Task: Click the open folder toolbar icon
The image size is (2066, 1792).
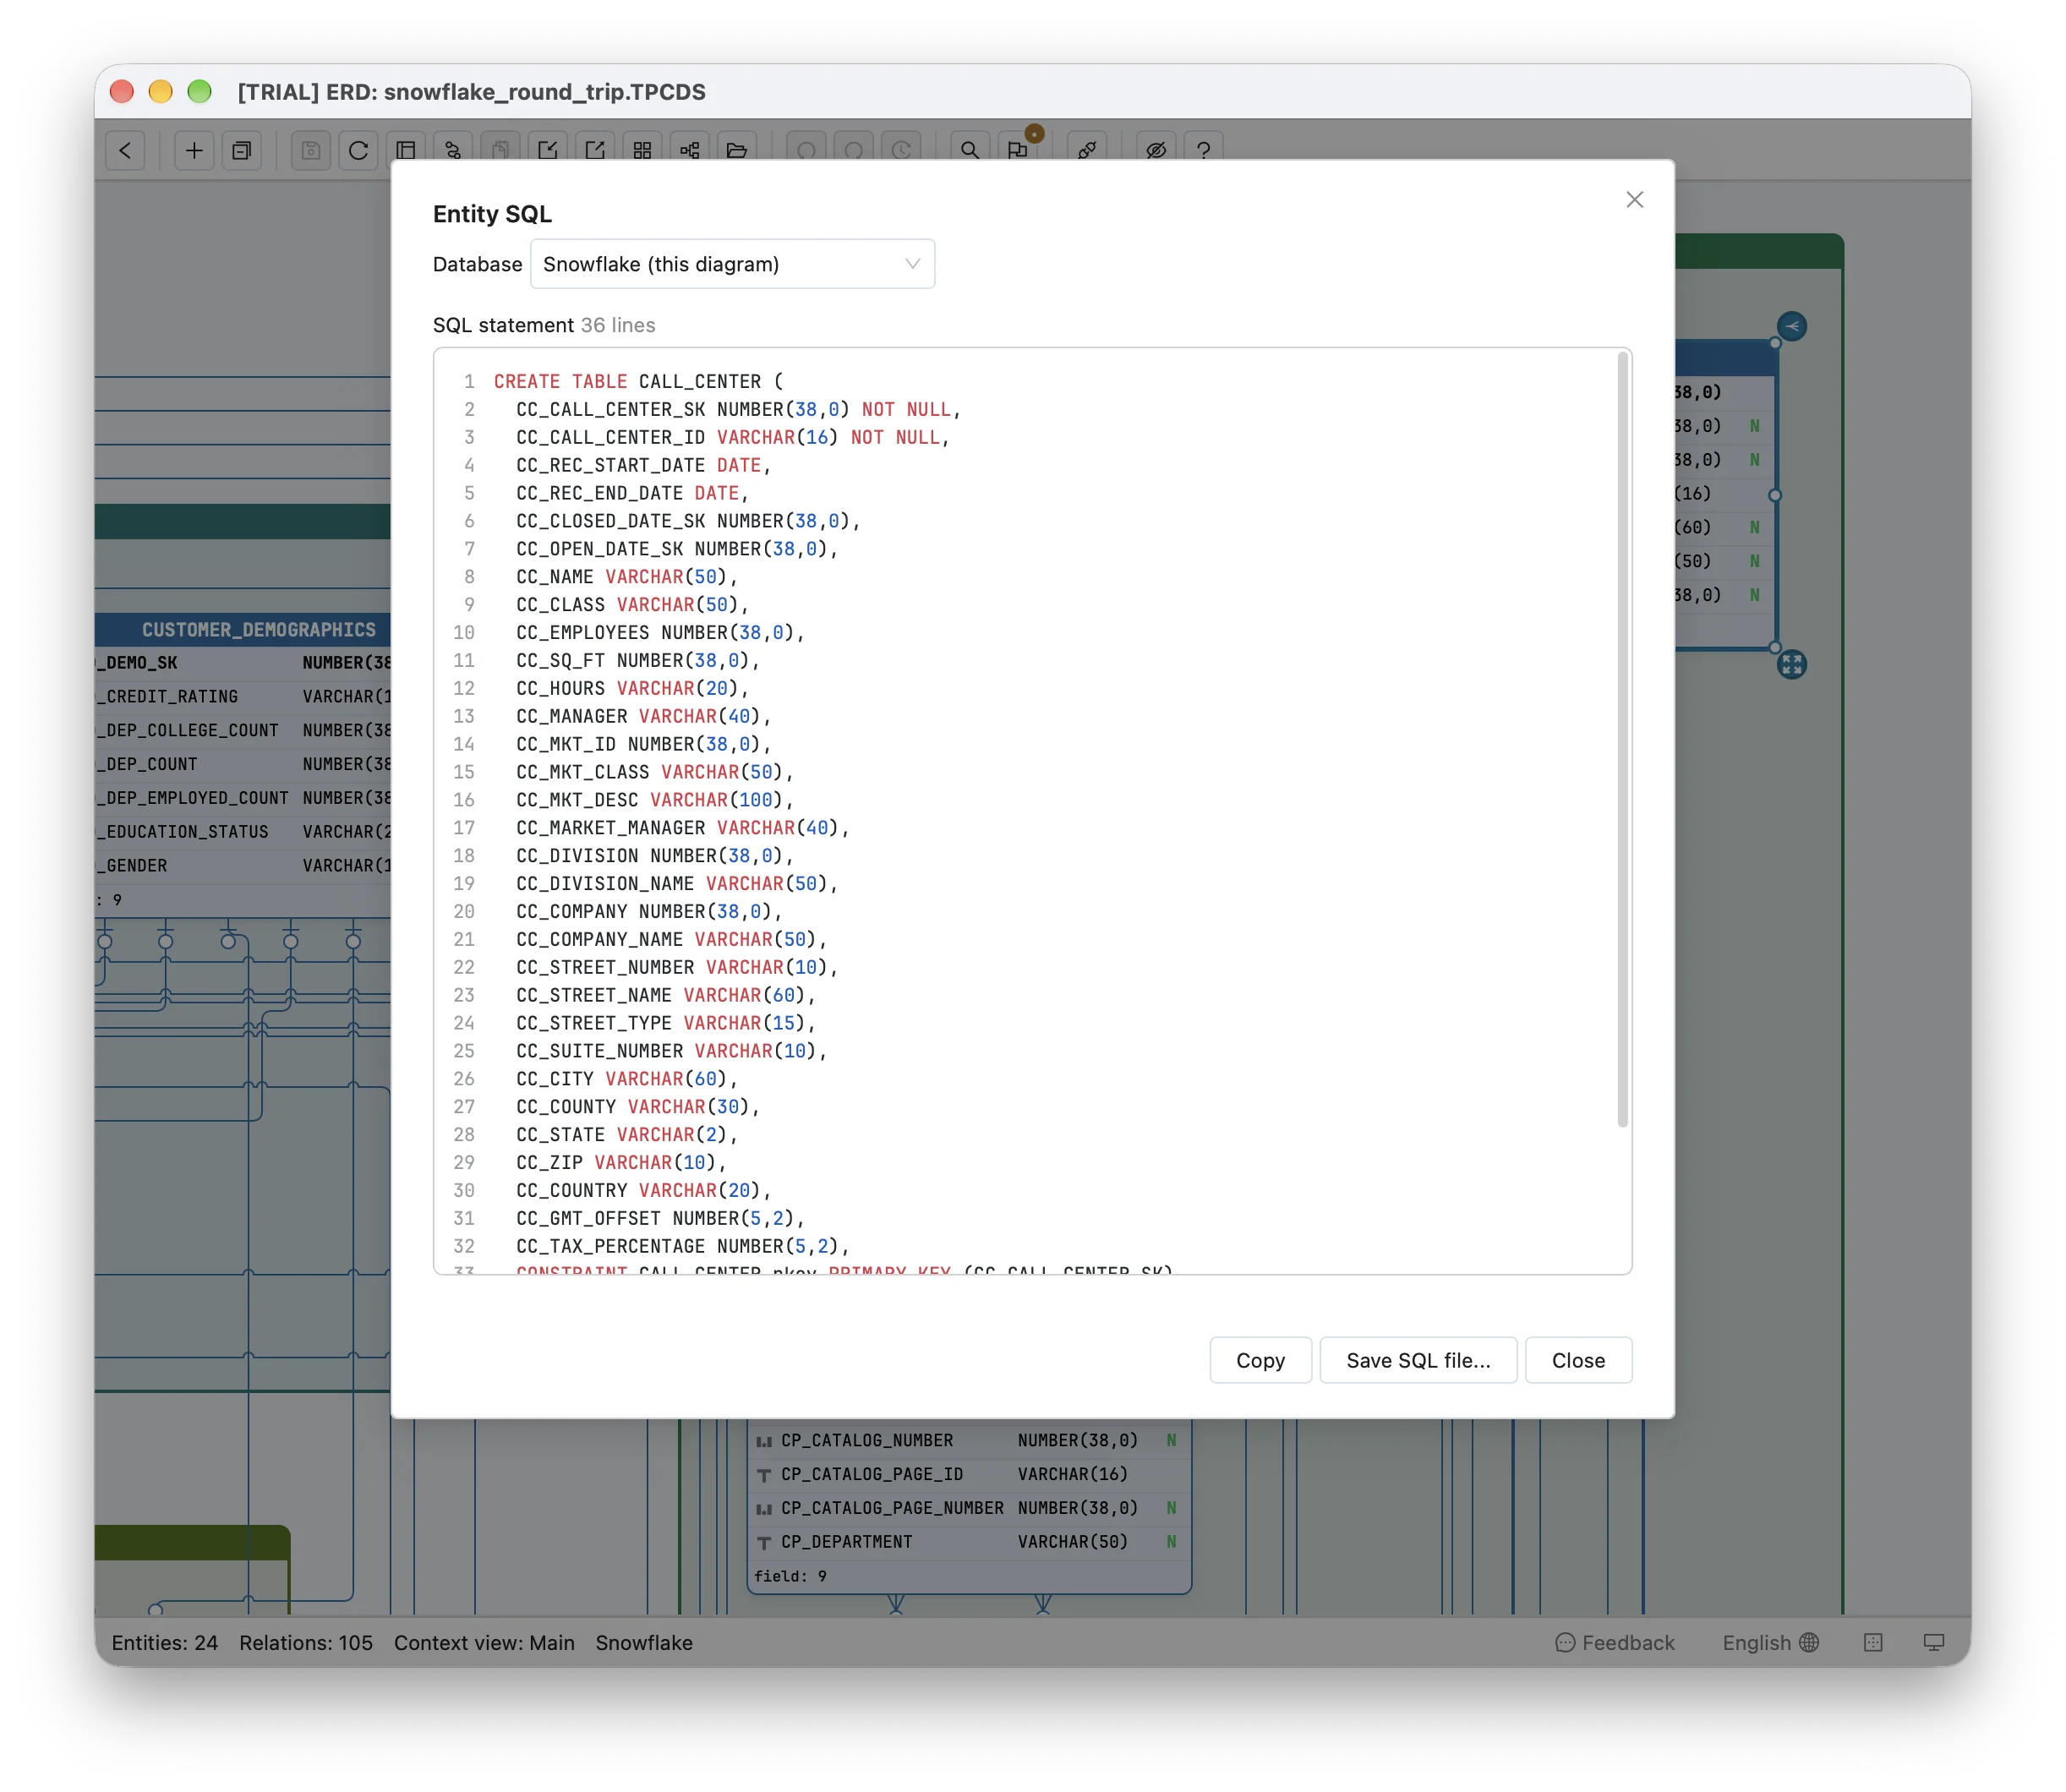Action: (737, 150)
